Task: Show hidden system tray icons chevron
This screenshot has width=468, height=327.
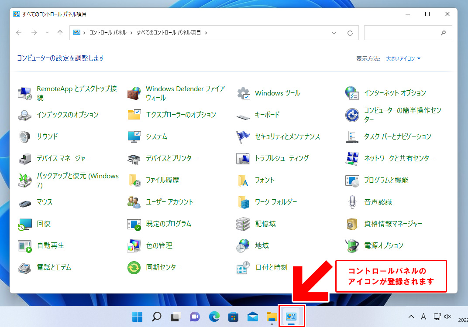Action: tap(411, 317)
